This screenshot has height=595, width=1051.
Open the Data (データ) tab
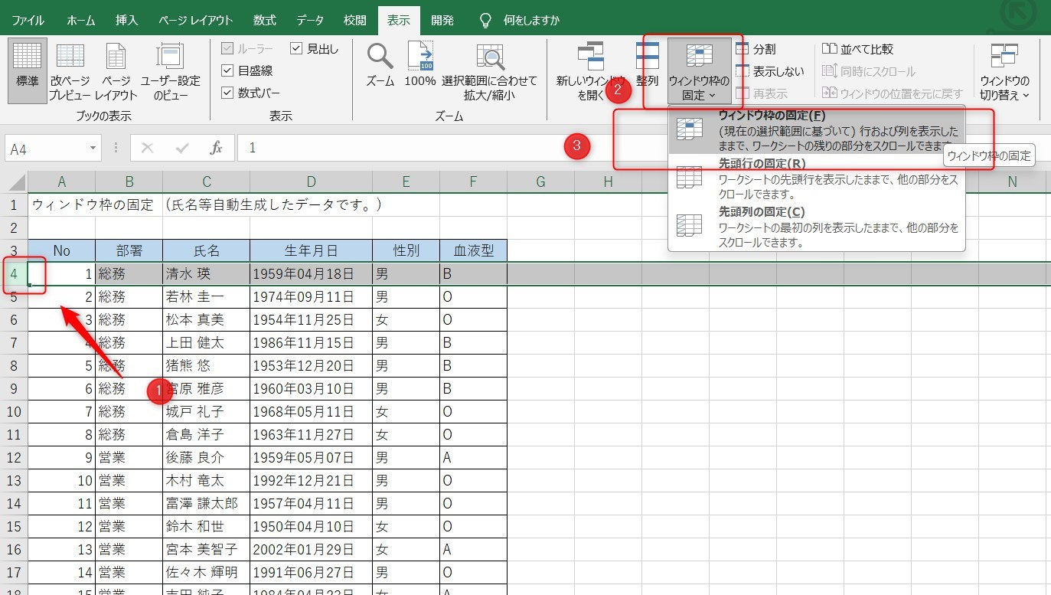pos(310,21)
